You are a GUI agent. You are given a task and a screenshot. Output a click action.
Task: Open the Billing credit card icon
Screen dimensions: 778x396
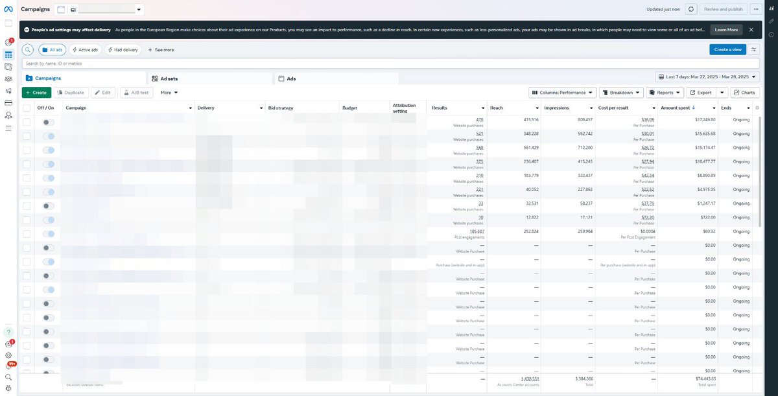coord(8,103)
